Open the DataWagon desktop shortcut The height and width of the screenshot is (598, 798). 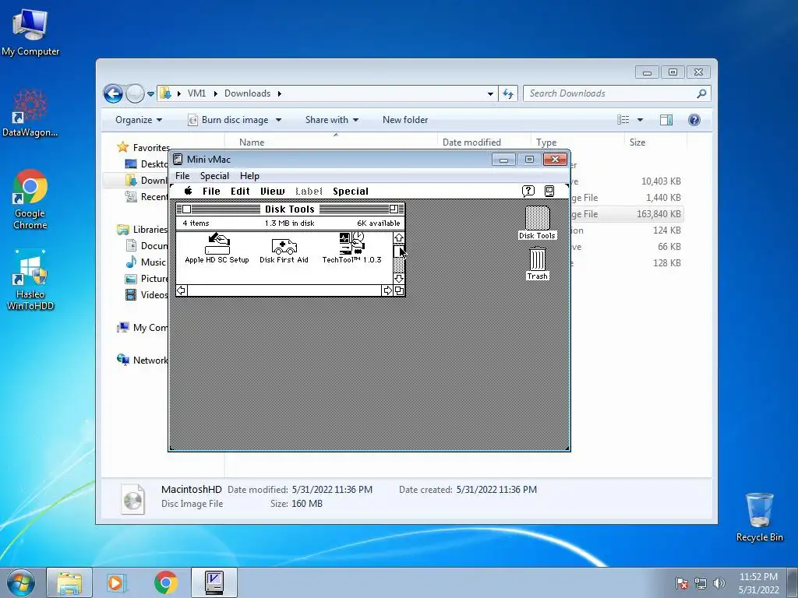30,113
